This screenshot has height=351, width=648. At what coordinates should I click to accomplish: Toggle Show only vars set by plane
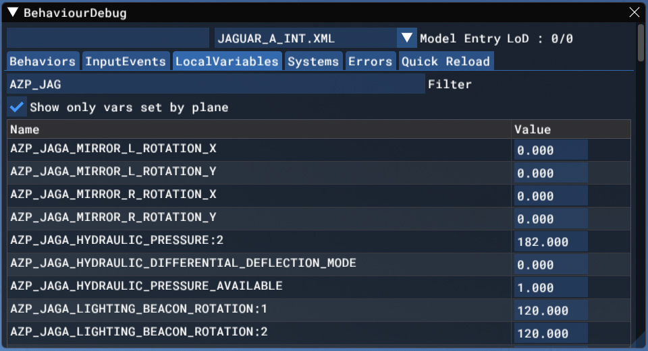18,107
